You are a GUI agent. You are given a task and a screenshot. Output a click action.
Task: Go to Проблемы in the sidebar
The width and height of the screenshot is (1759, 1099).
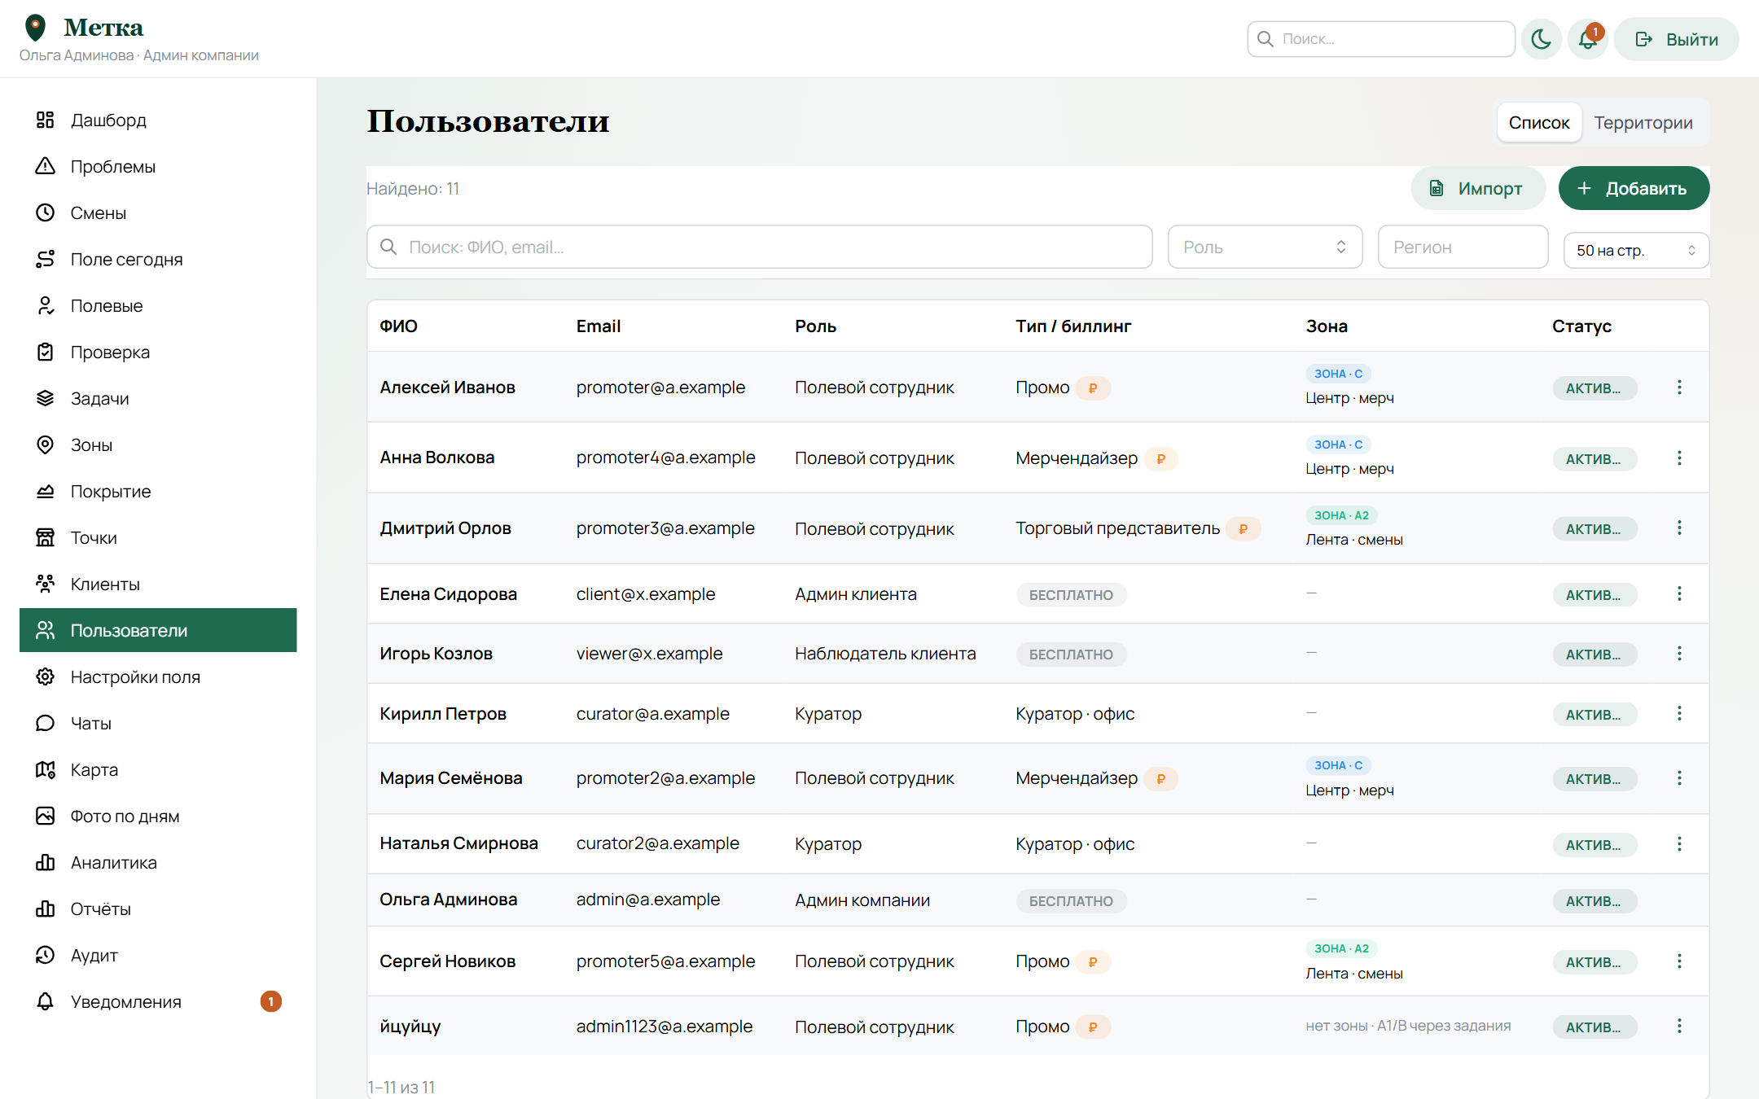click(x=158, y=166)
